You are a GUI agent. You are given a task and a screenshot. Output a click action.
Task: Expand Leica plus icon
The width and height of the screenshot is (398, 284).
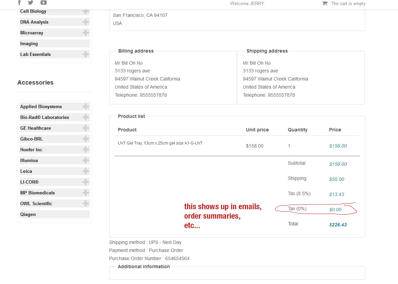(x=86, y=171)
